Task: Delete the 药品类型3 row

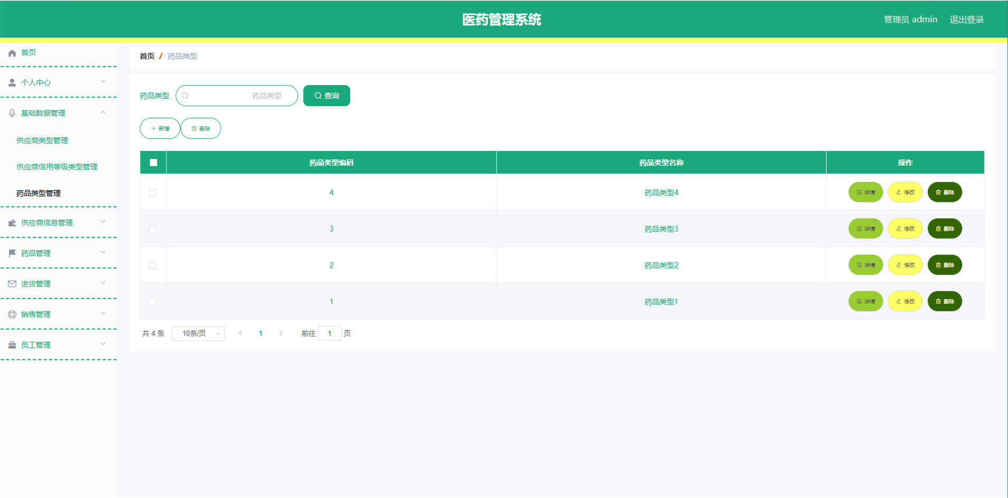Action: pyautogui.click(x=945, y=229)
